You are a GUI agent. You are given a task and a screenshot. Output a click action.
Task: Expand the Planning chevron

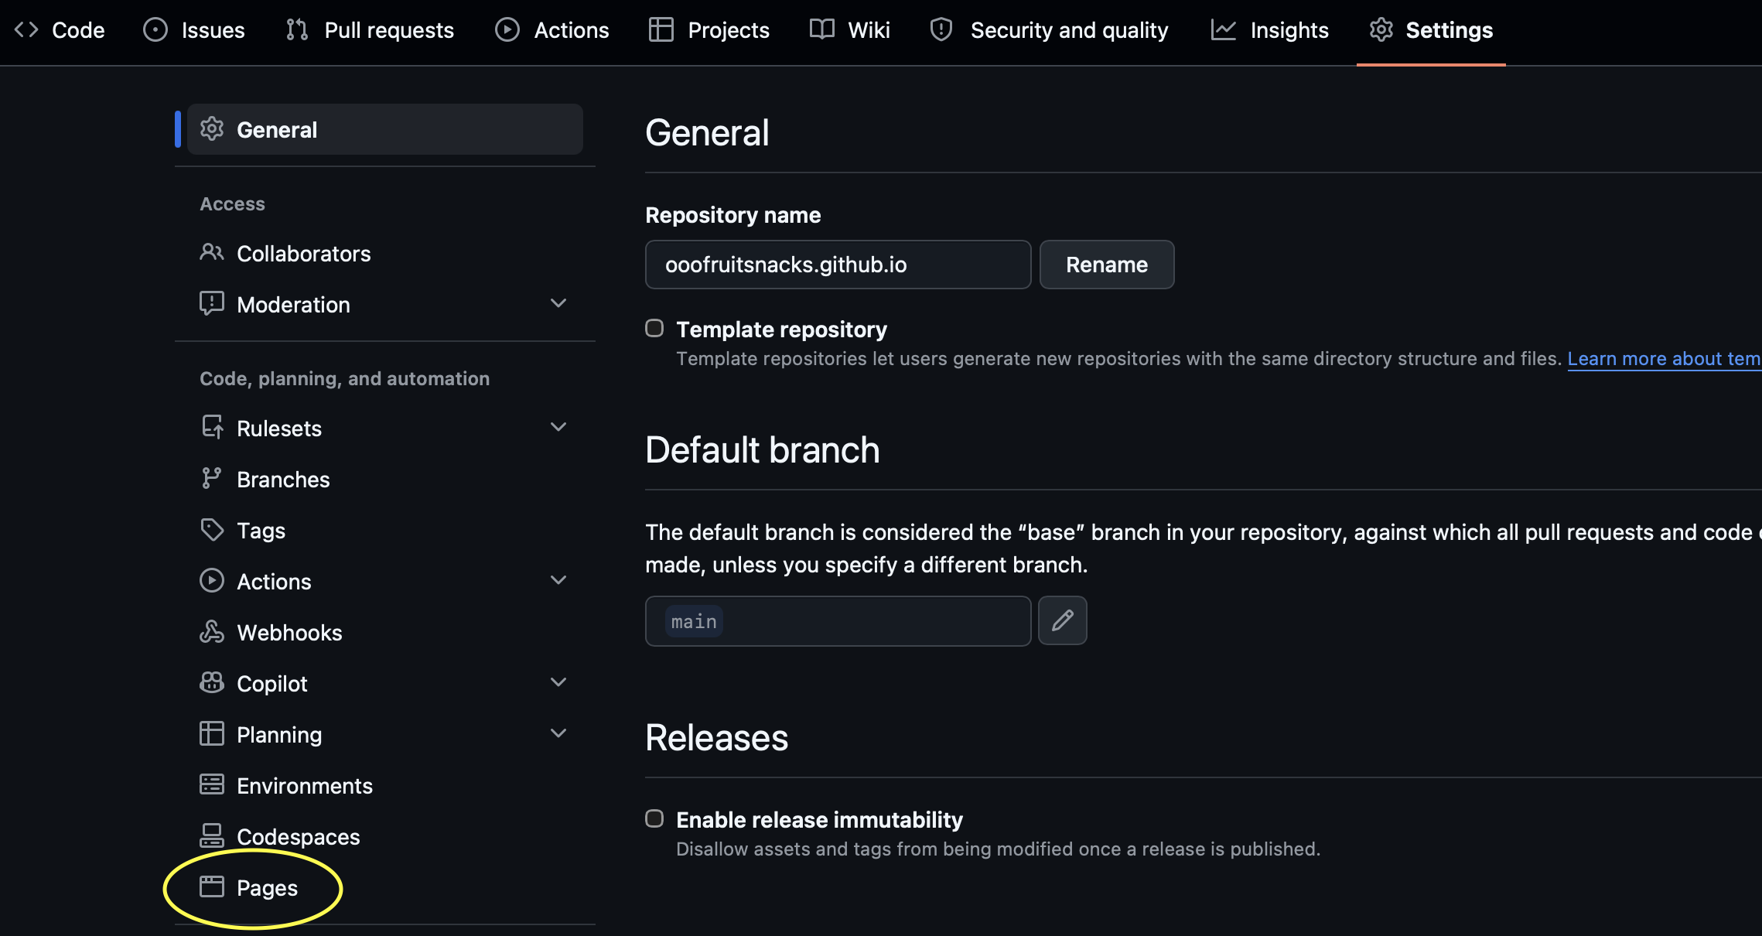coord(558,733)
